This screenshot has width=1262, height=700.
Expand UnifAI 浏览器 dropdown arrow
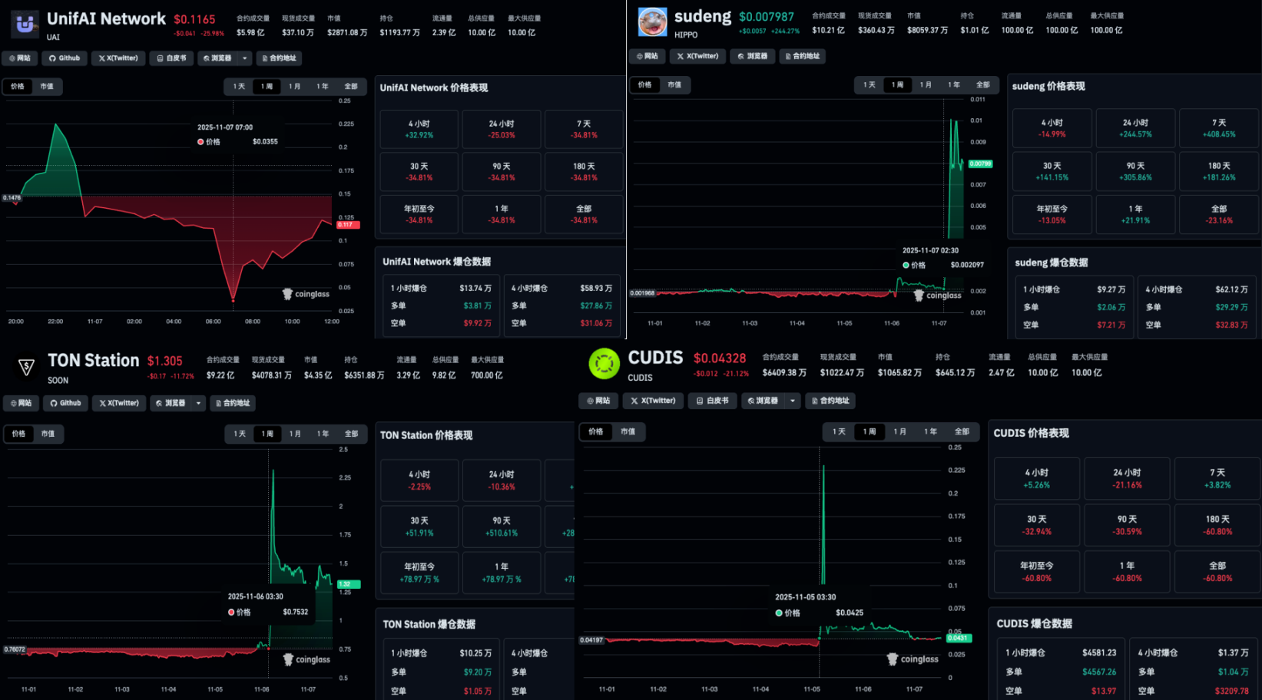tap(245, 58)
